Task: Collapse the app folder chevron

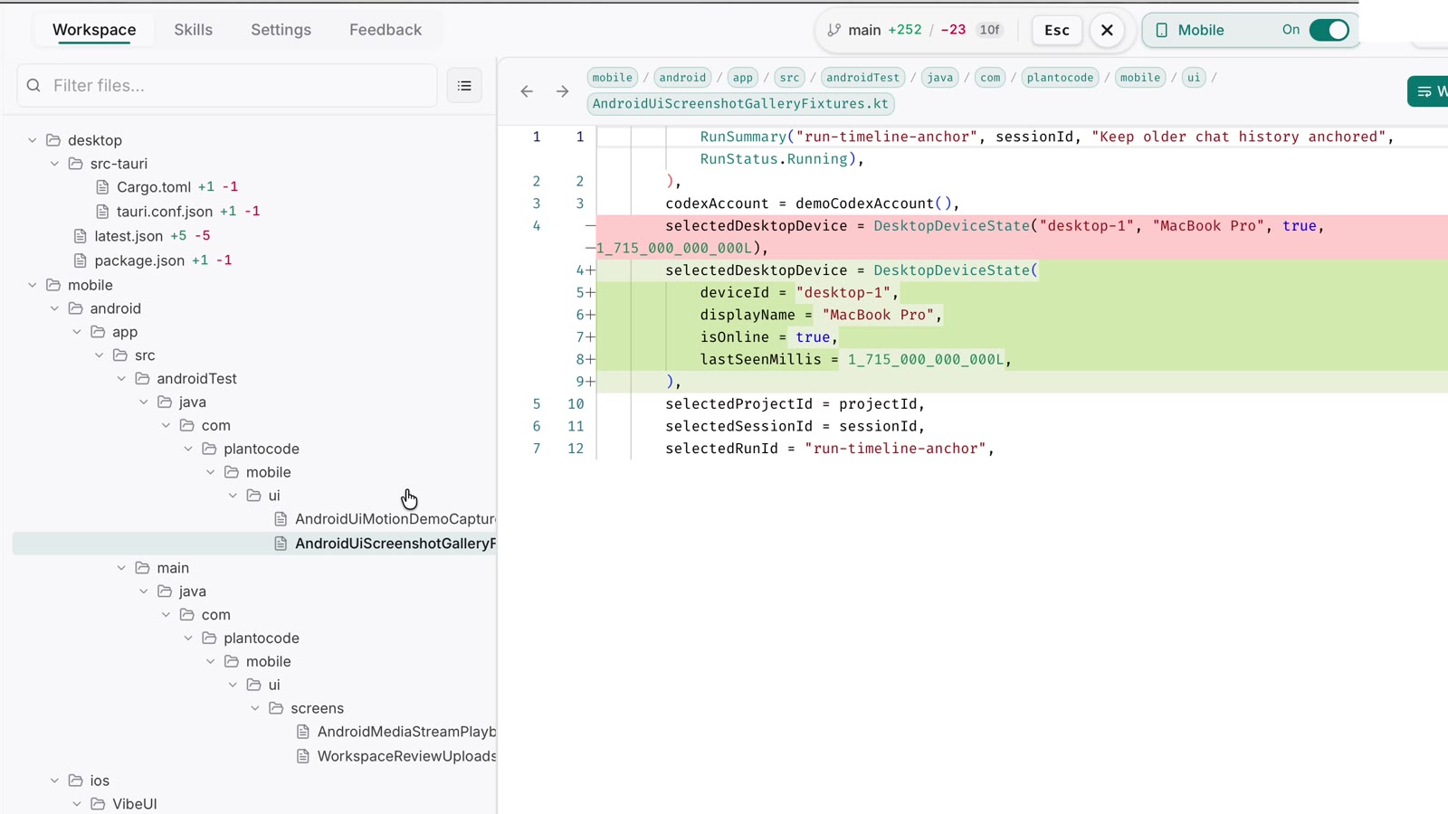Action: 77,332
